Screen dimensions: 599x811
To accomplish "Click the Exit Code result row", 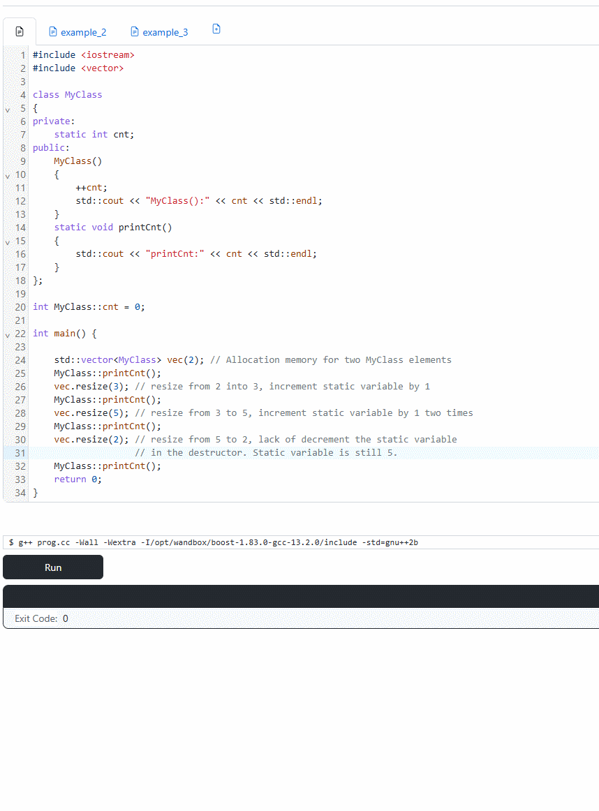I will [300, 618].
